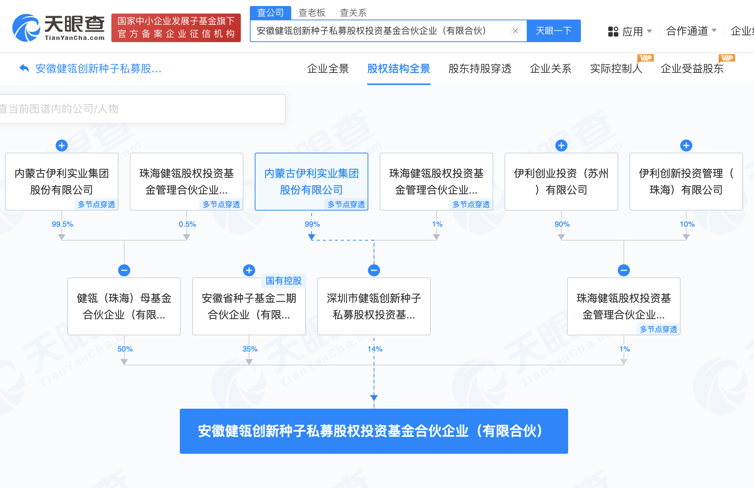The width and height of the screenshot is (754, 488).
Task: Select the highlighted 内蒙古伊利实业集团股份有限公司 node
Action: [x=312, y=182]
